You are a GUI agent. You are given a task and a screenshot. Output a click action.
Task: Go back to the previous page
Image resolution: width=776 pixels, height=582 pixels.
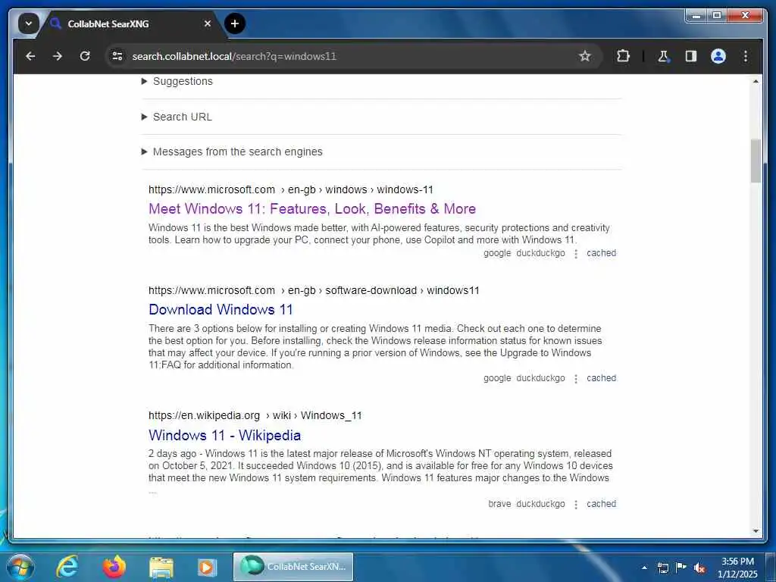tap(30, 56)
